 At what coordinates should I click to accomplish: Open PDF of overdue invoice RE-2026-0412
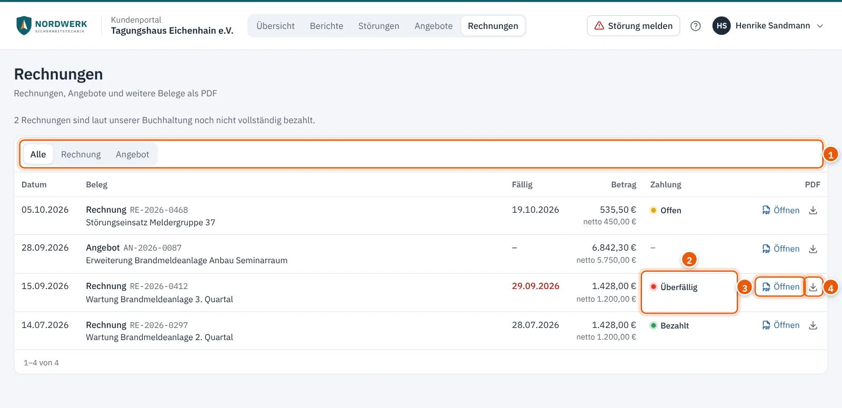[x=781, y=287]
